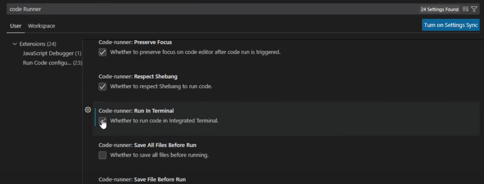Image resolution: width=484 pixels, height=184 pixels.
Task: Collapse the Extensions (24) tree section
Action: 15,44
